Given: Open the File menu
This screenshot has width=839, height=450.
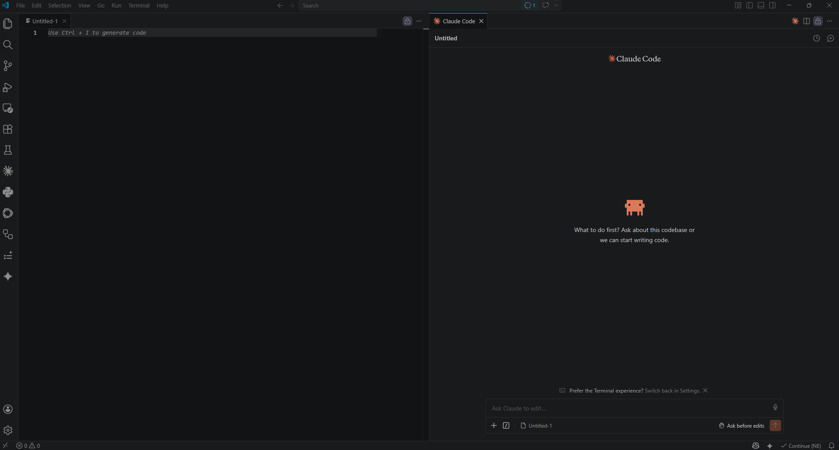Looking at the screenshot, I should tap(21, 5).
